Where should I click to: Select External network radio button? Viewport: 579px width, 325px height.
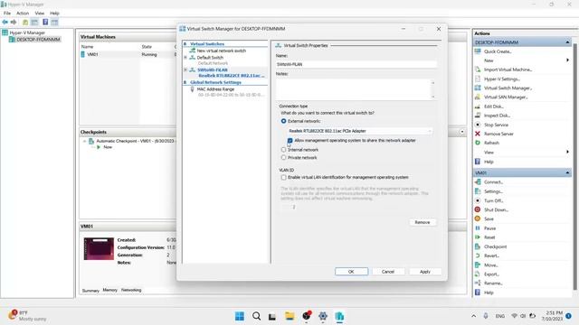(283, 121)
